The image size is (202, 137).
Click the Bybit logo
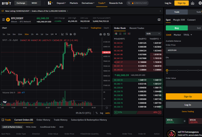(7, 3)
